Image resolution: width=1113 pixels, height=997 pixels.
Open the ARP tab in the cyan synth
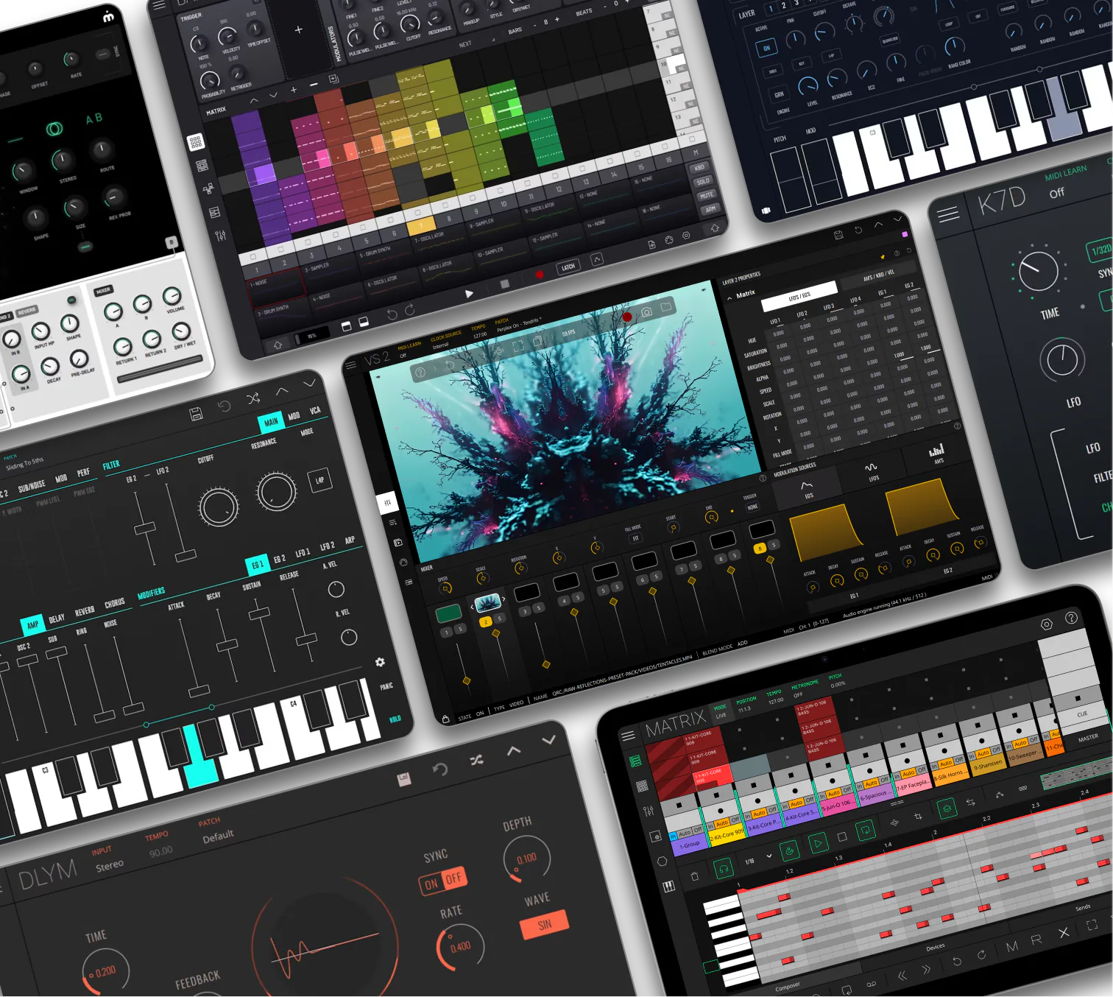point(350,540)
